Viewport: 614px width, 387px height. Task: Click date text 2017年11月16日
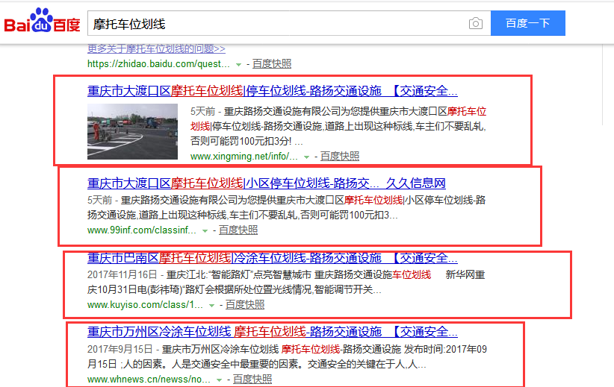[123, 275]
